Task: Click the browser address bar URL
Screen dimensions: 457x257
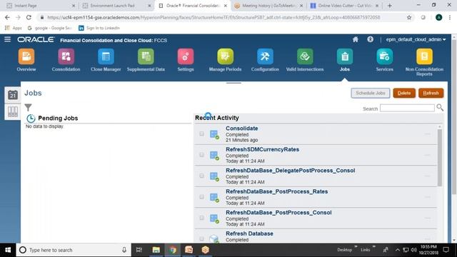Action: coord(214,17)
